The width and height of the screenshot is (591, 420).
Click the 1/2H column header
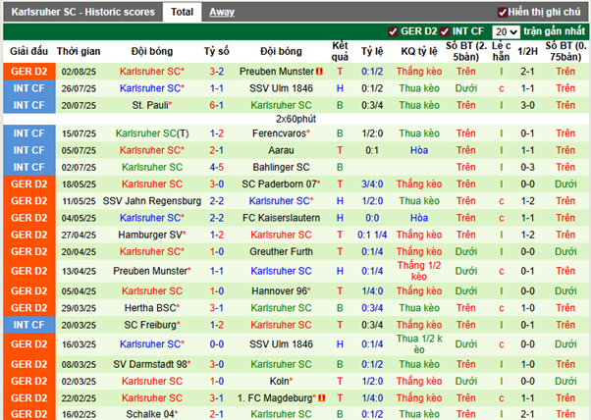(x=527, y=51)
